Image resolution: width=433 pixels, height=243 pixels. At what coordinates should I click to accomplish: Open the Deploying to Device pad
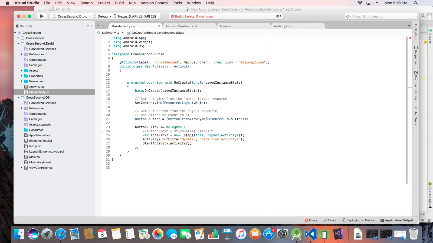tap(358, 220)
